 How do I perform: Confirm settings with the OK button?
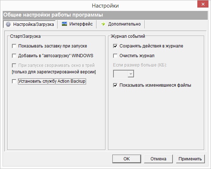127,159
